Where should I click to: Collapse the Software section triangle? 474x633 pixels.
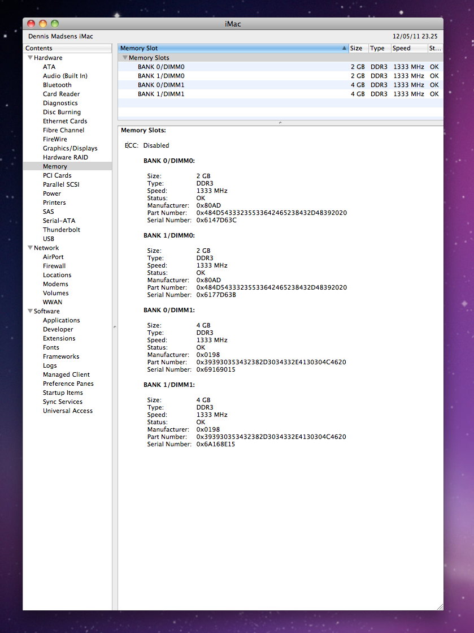31,311
